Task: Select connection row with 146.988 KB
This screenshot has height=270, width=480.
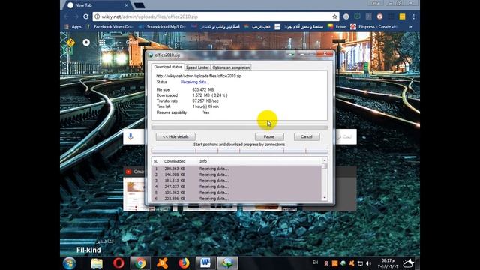Action: pos(237,175)
